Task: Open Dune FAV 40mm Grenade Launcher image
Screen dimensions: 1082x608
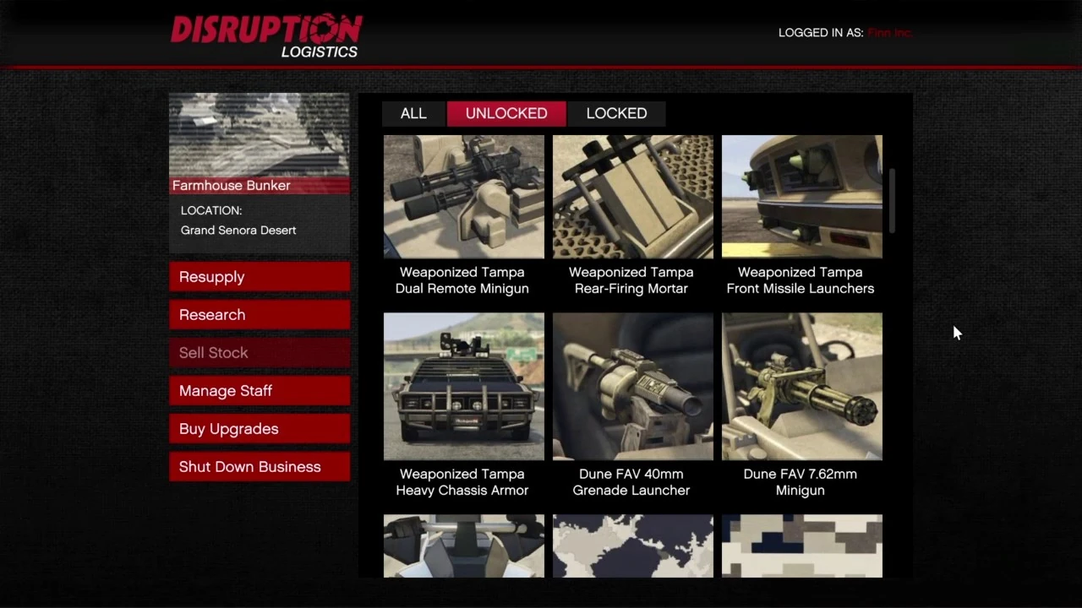Action: 633,387
